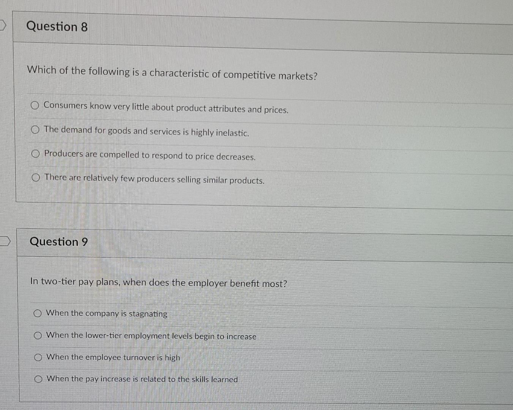This screenshot has width=513, height=410.
Task: Click the Question 8 header bar
Action: [x=228, y=27]
